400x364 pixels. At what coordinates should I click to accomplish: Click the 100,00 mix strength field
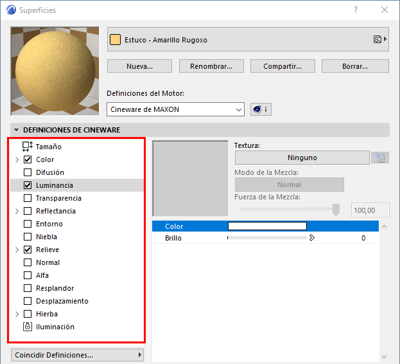click(x=370, y=210)
